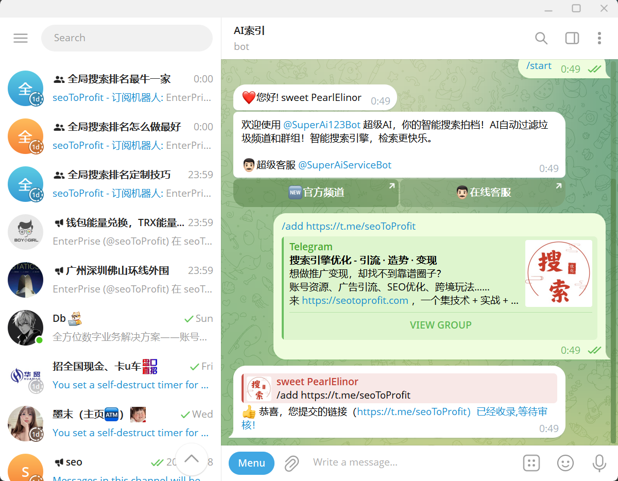Click the seotoprofit.com link in preview
The image size is (618, 481).
355,301
